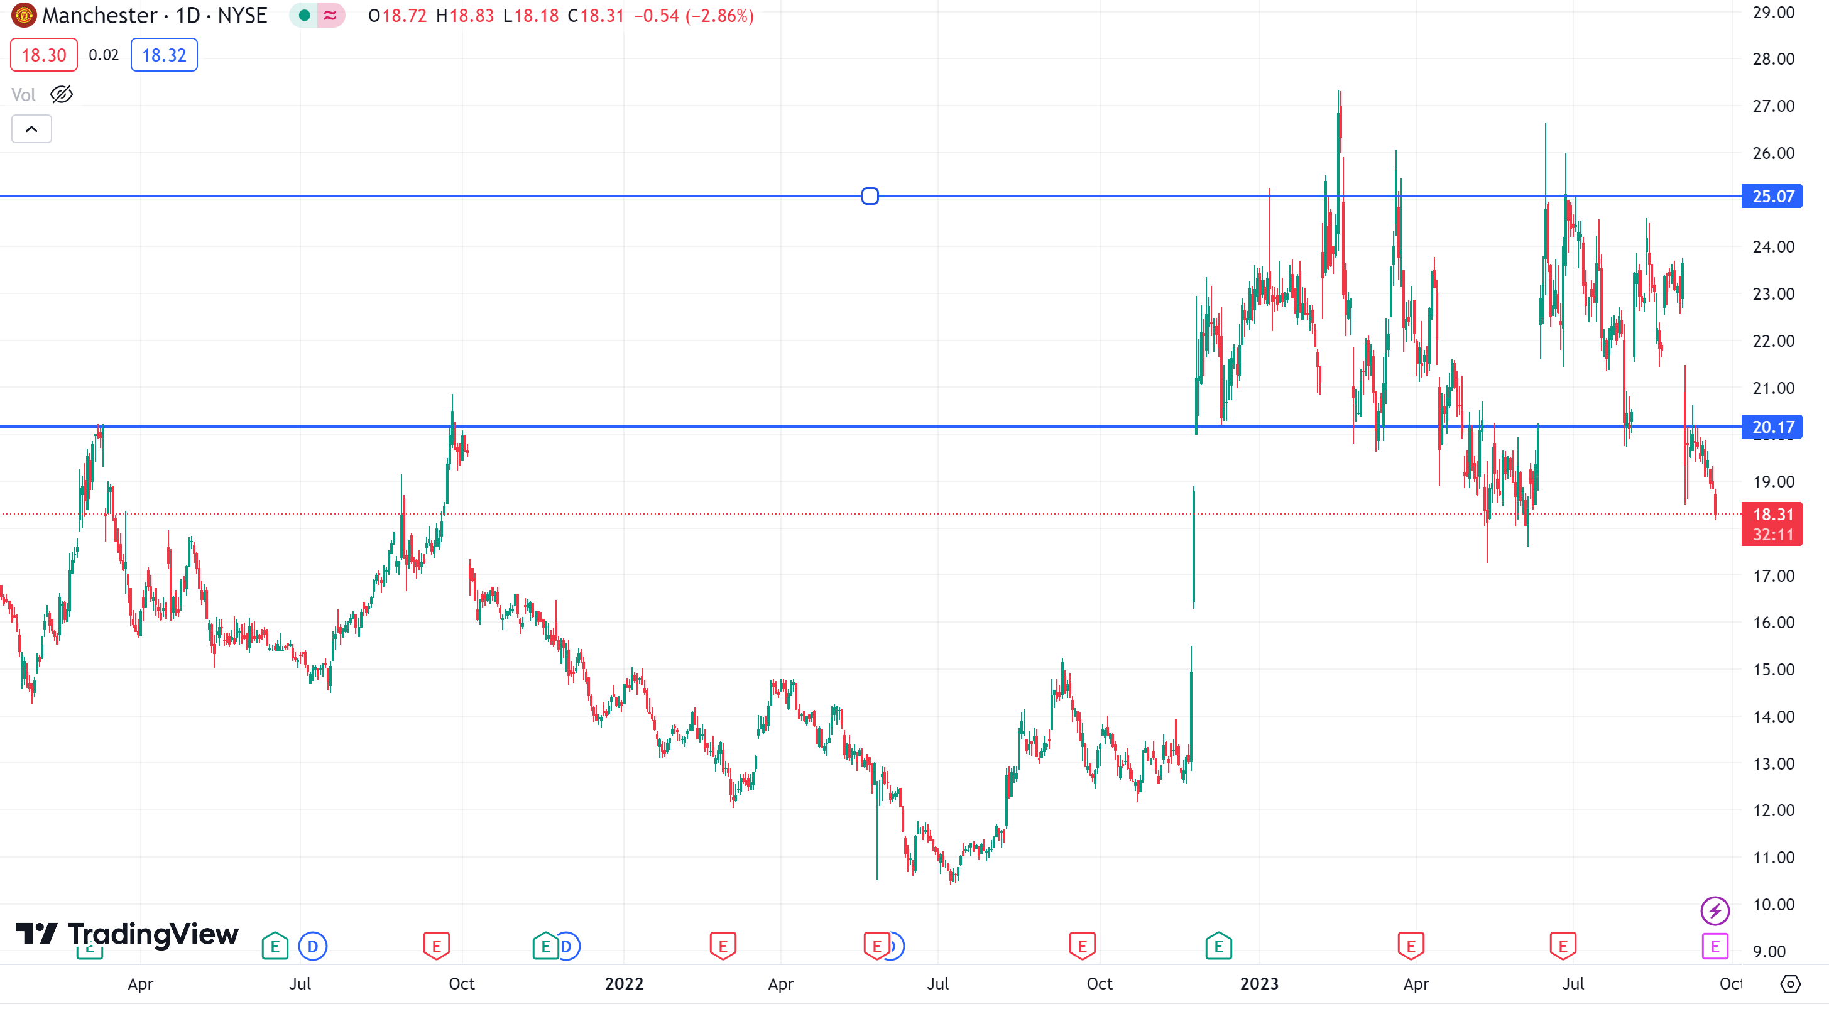
Task: Click the 25.07 price line label
Action: tap(1772, 197)
